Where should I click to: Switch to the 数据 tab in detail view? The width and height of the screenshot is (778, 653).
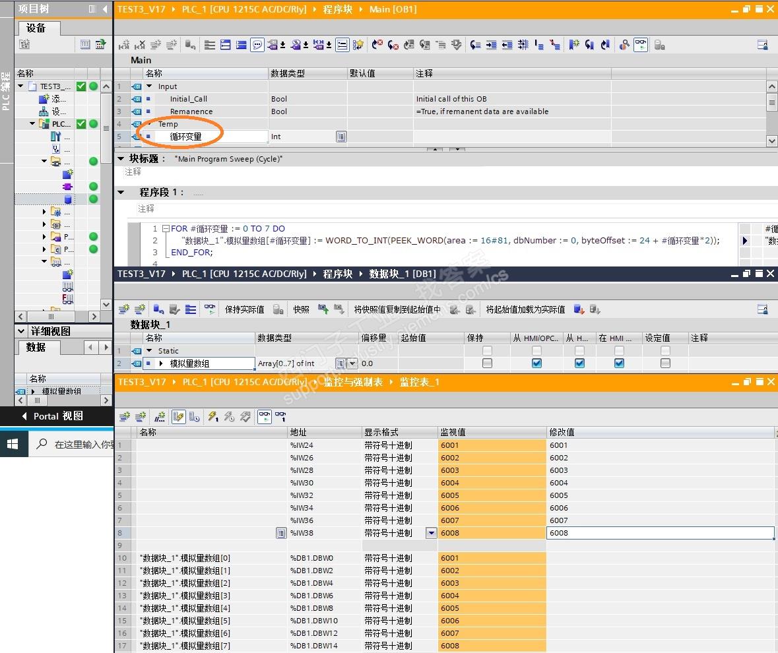point(36,347)
